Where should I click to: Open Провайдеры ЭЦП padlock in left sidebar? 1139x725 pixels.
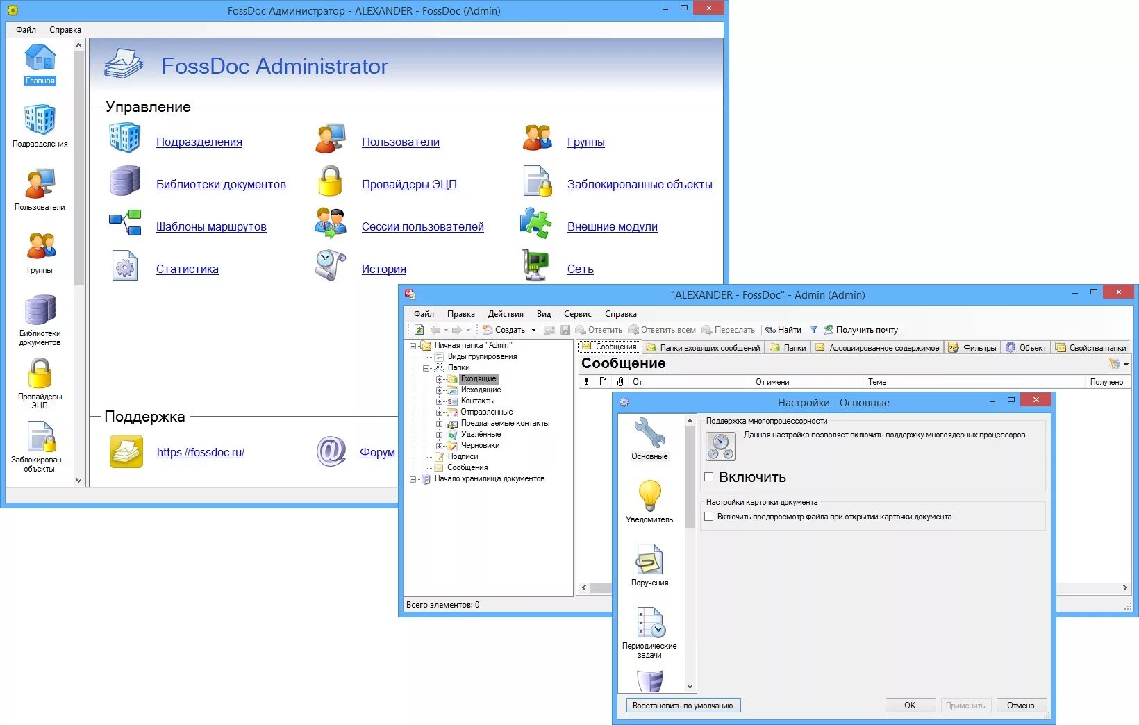coord(40,374)
